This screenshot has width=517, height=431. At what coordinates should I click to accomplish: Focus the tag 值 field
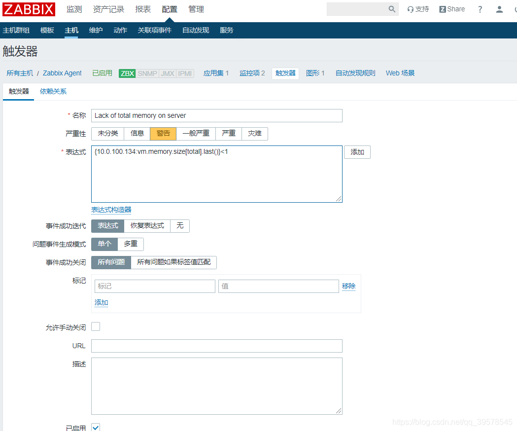(278, 286)
